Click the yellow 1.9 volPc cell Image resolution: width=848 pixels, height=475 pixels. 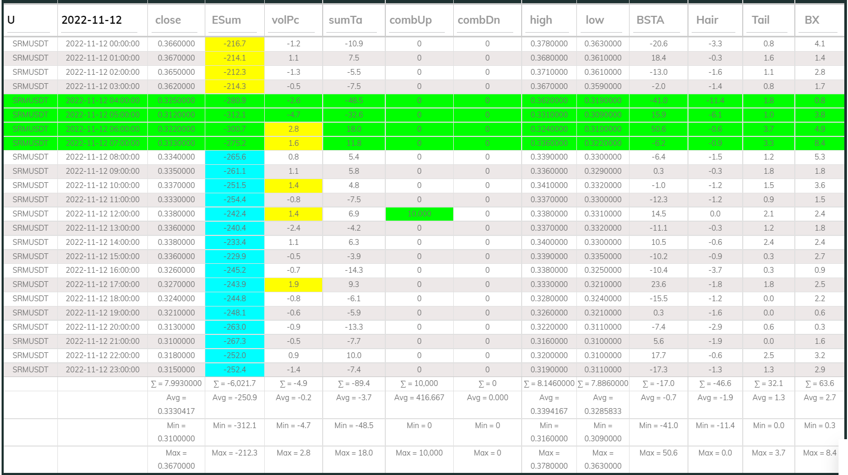coord(293,284)
